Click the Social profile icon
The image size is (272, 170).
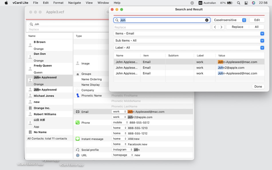(78, 149)
